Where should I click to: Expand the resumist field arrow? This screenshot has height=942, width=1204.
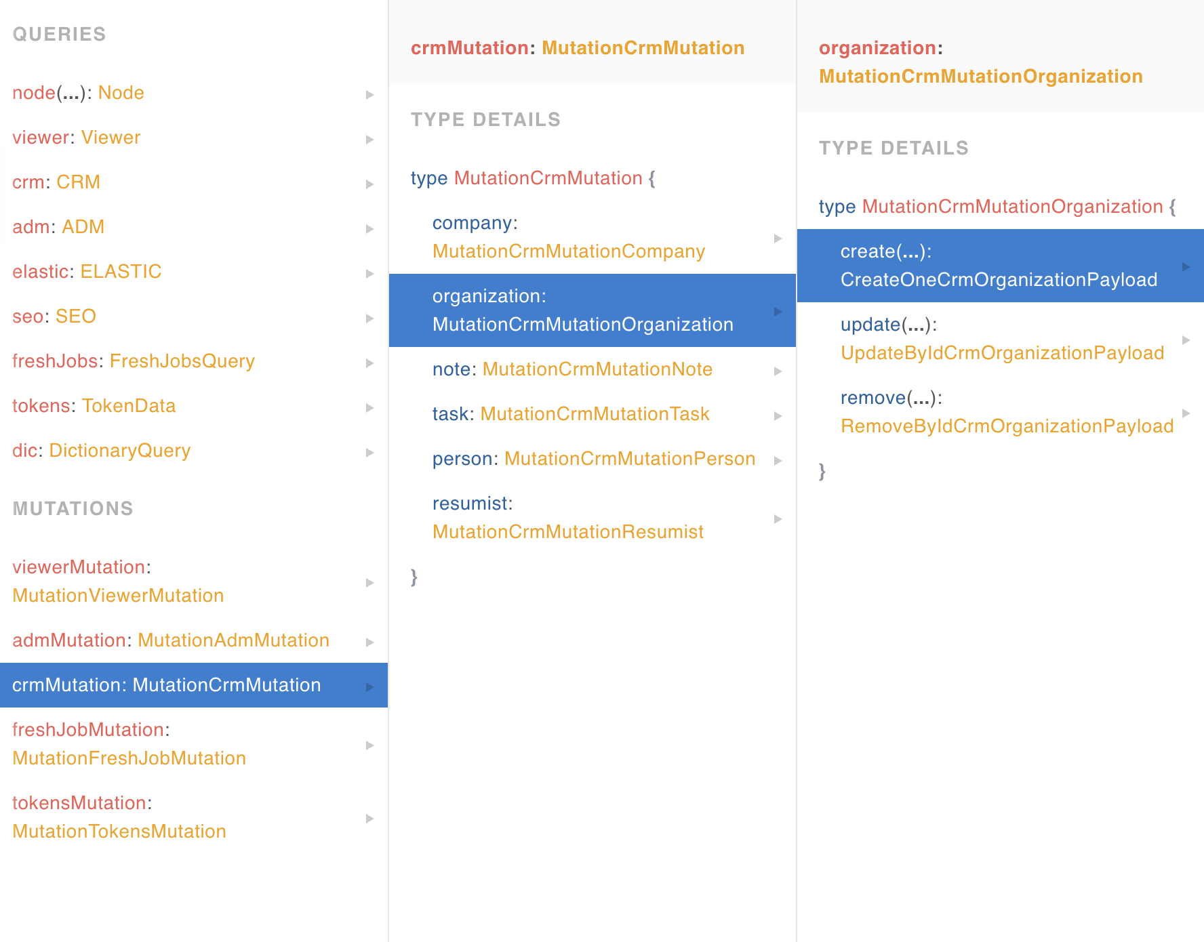(778, 518)
